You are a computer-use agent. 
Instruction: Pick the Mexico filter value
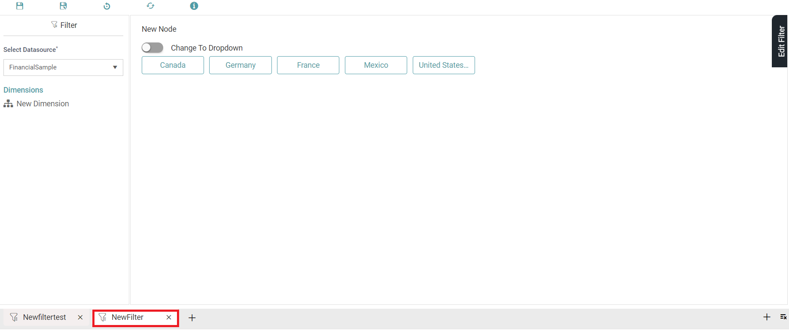pyautogui.click(x=376, y=65)
